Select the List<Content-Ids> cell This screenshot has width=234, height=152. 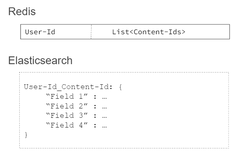click(160, 32)
